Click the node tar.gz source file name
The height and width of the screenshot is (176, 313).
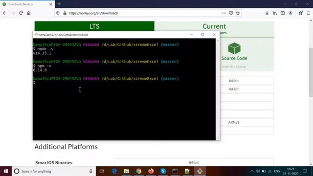234,66
